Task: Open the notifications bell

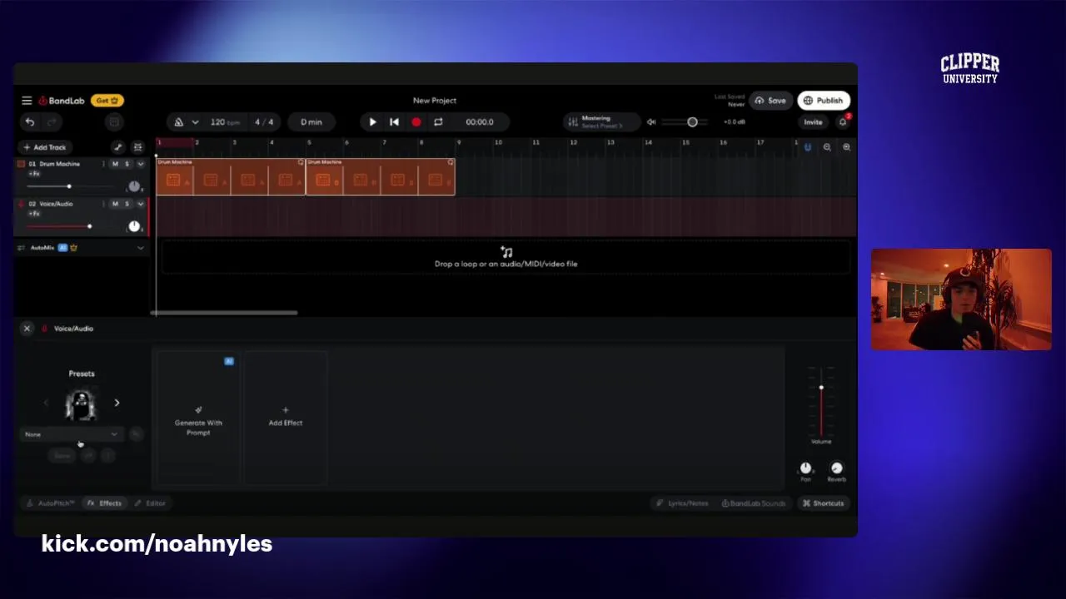Action: [x=843, y=122]
